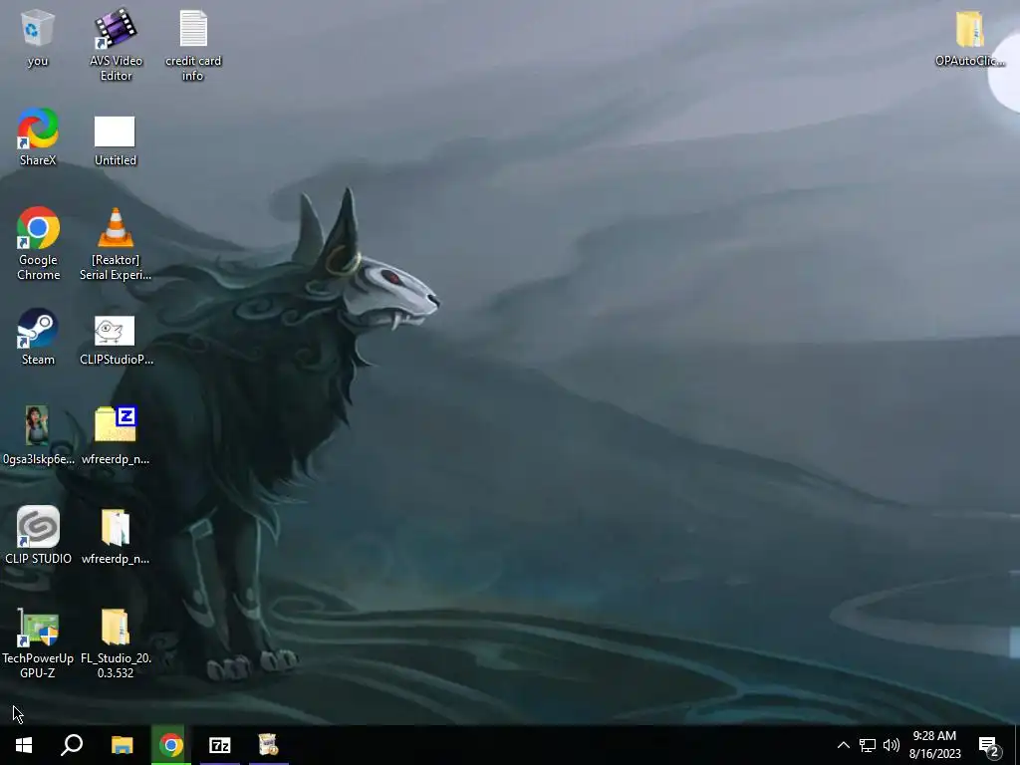Open the clock showing 9:28 AM
Image resolution: width=1020 pixels, height=765 pixels.
click(x=934, y=745)
